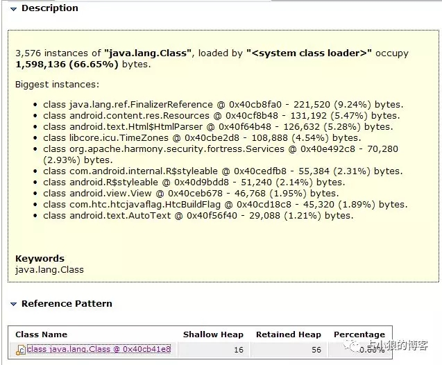Click the fortress.Services @ 0x40e492c8 entry
Screen dimensions: 442x365
pos(221,155)
